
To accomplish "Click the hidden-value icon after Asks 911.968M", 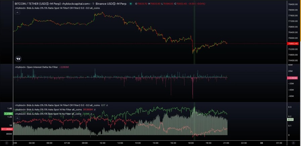I will point(95,109).
